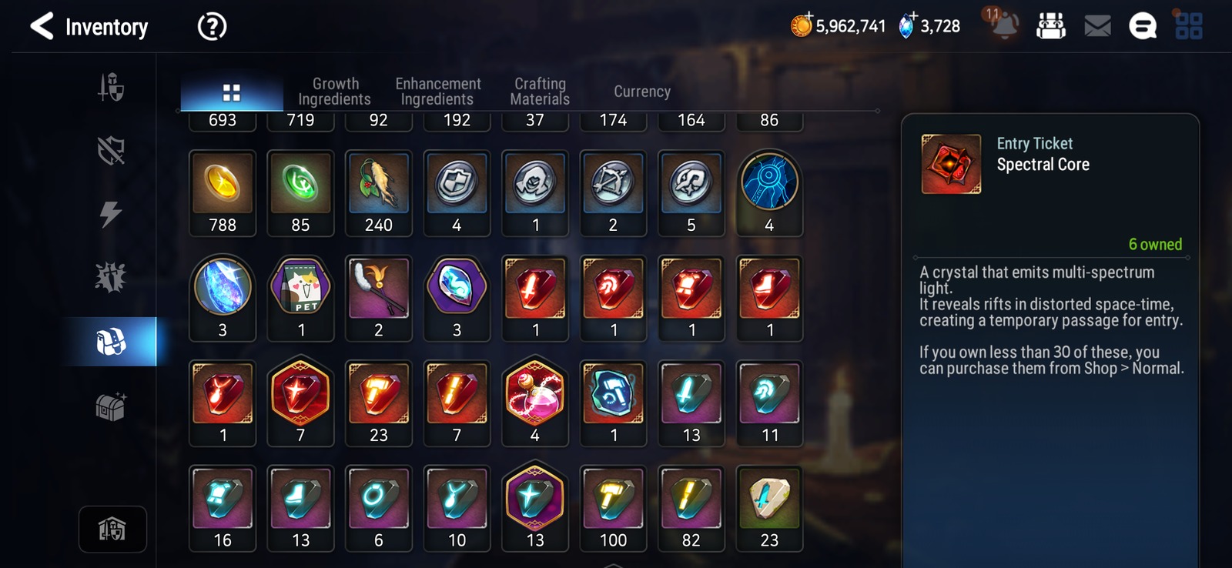Select the gold coin item with 788
The image size is (1232, 568).
pos(223,193)
